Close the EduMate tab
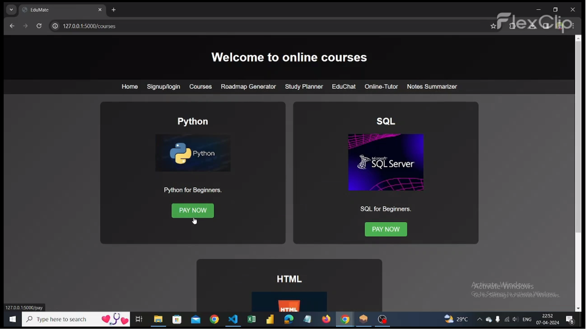586x330 pixels. [x=100, y=10]
